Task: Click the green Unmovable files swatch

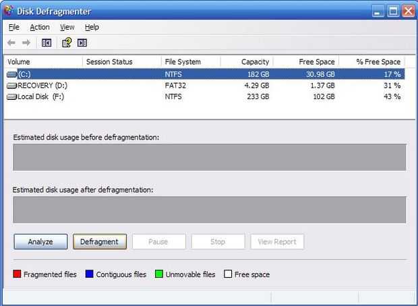Action: (x=159, y=274)
